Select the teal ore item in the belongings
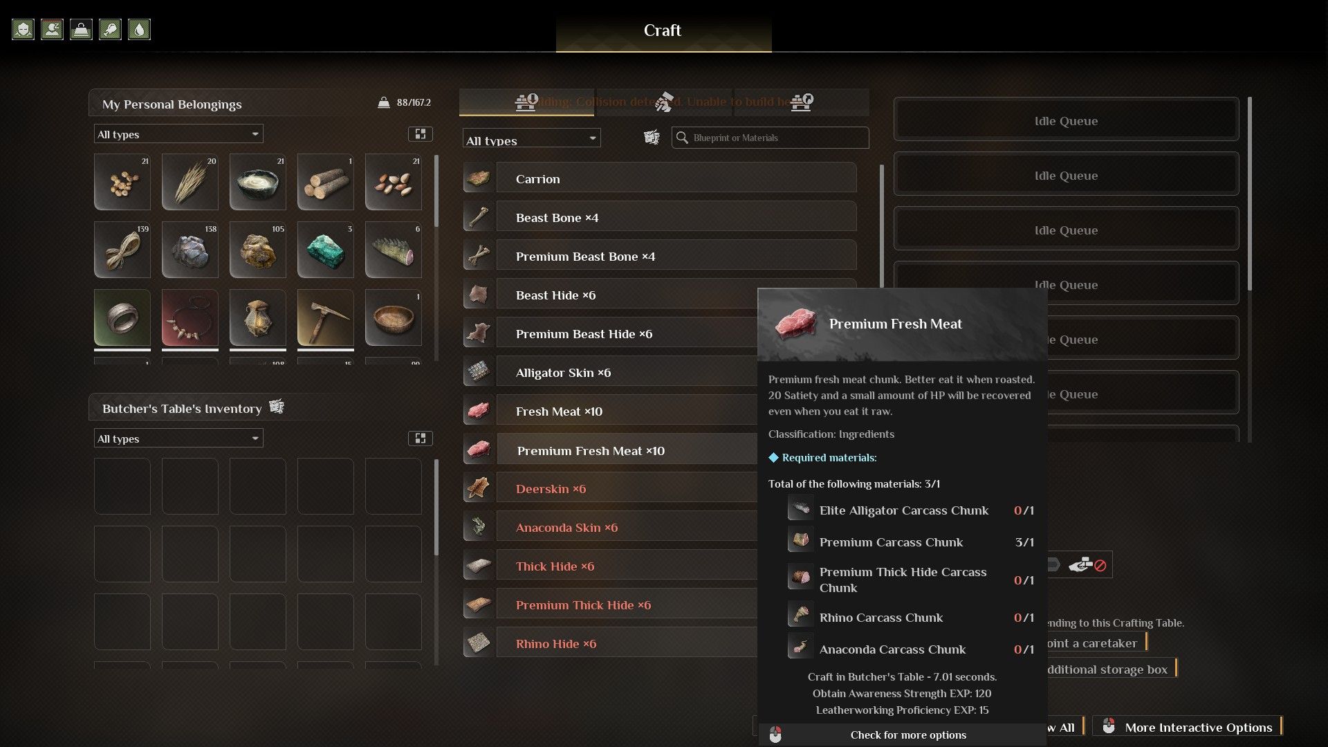 pos(325,250)
